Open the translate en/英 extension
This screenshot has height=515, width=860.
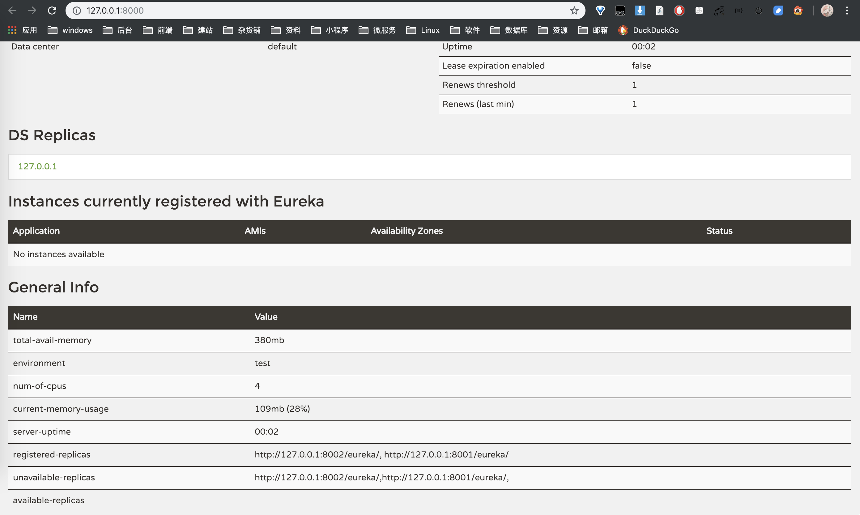pyautogui.click(x=719, y=11)
